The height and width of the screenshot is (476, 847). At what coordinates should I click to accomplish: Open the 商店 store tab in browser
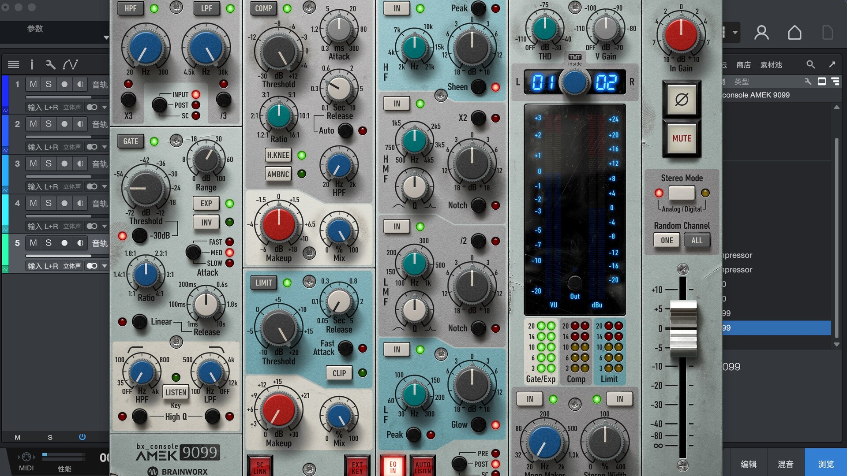click(x=743, y=65)
